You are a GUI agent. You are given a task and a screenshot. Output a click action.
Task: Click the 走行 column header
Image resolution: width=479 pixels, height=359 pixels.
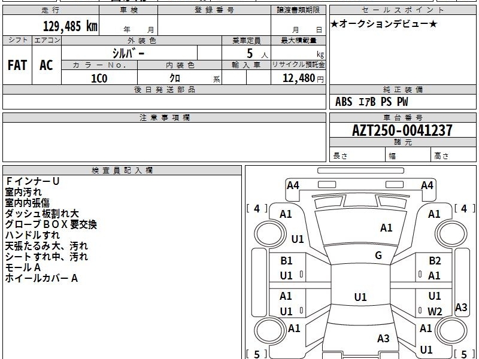click(51, 10)
